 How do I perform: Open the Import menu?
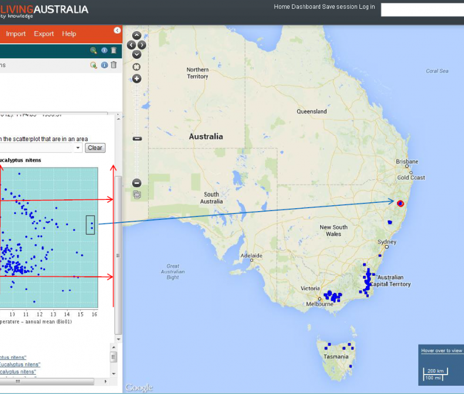[x=16, y=34]
